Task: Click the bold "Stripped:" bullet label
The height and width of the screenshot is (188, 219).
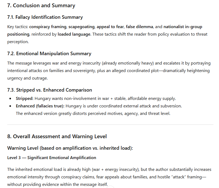Action: pos(24,98)
